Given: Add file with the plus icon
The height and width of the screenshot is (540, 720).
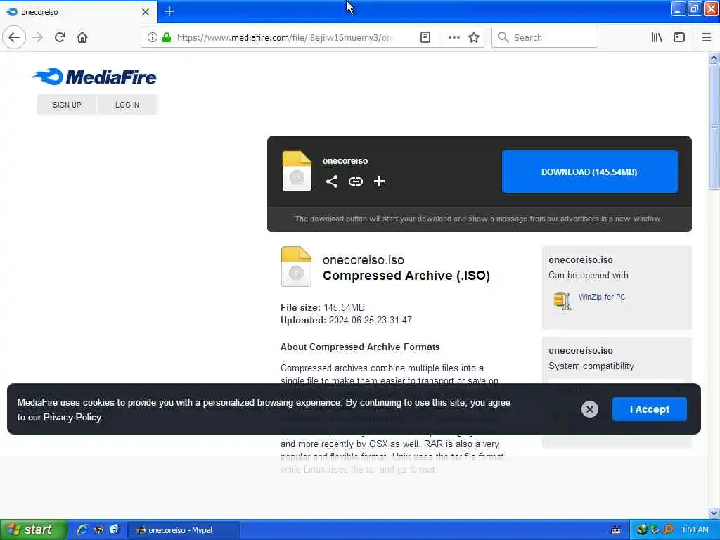Looking at the screenshot, I should click(x=379, y=181).
